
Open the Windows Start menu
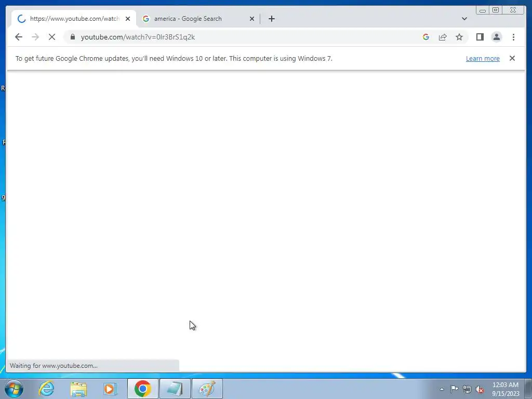pos(14,389)
